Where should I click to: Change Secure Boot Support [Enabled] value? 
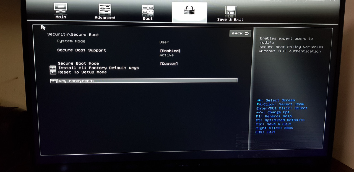170,51
